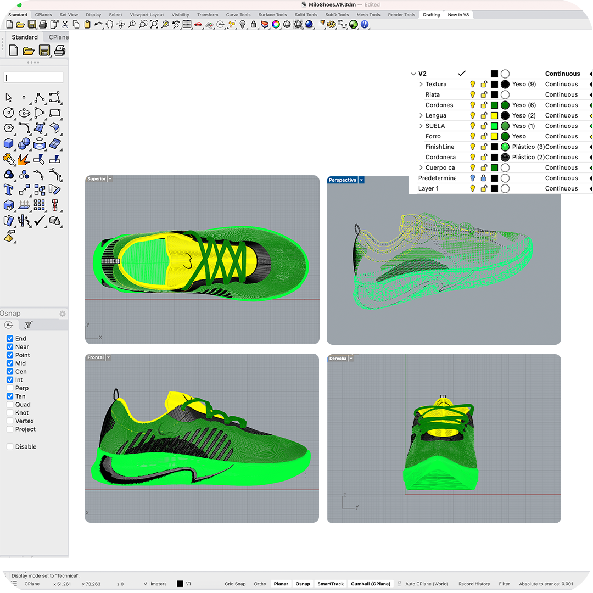This screenshot has height=593, width=593.
Task: Check the Disable osnap checkbox
Action: coord(10,447)
